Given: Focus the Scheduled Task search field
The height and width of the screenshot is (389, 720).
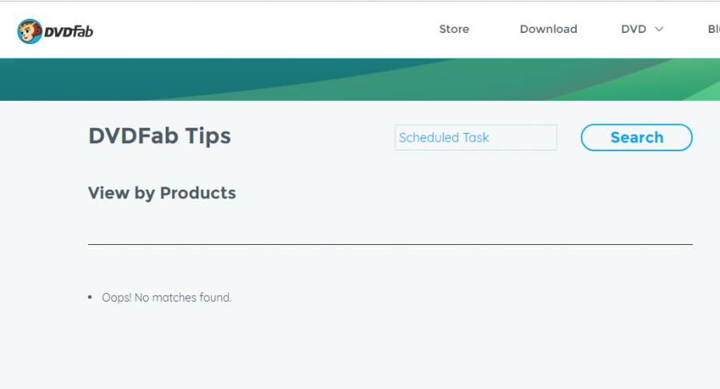Looking at the screenshot, I should [476, 138].
